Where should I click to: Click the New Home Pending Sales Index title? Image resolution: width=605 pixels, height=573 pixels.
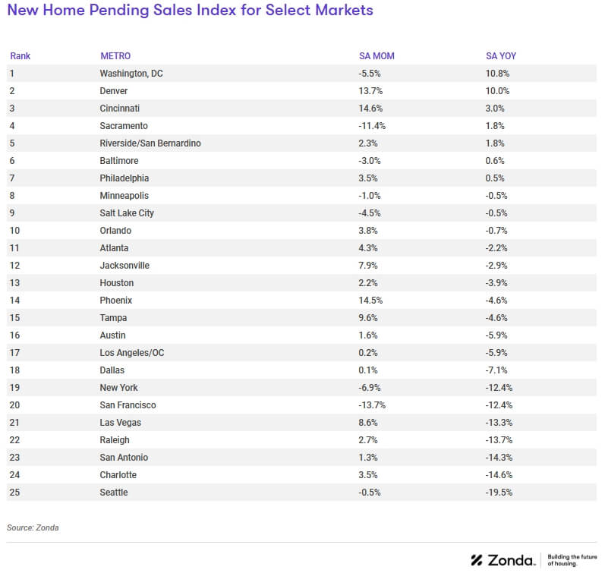click(x=190, y=11)
